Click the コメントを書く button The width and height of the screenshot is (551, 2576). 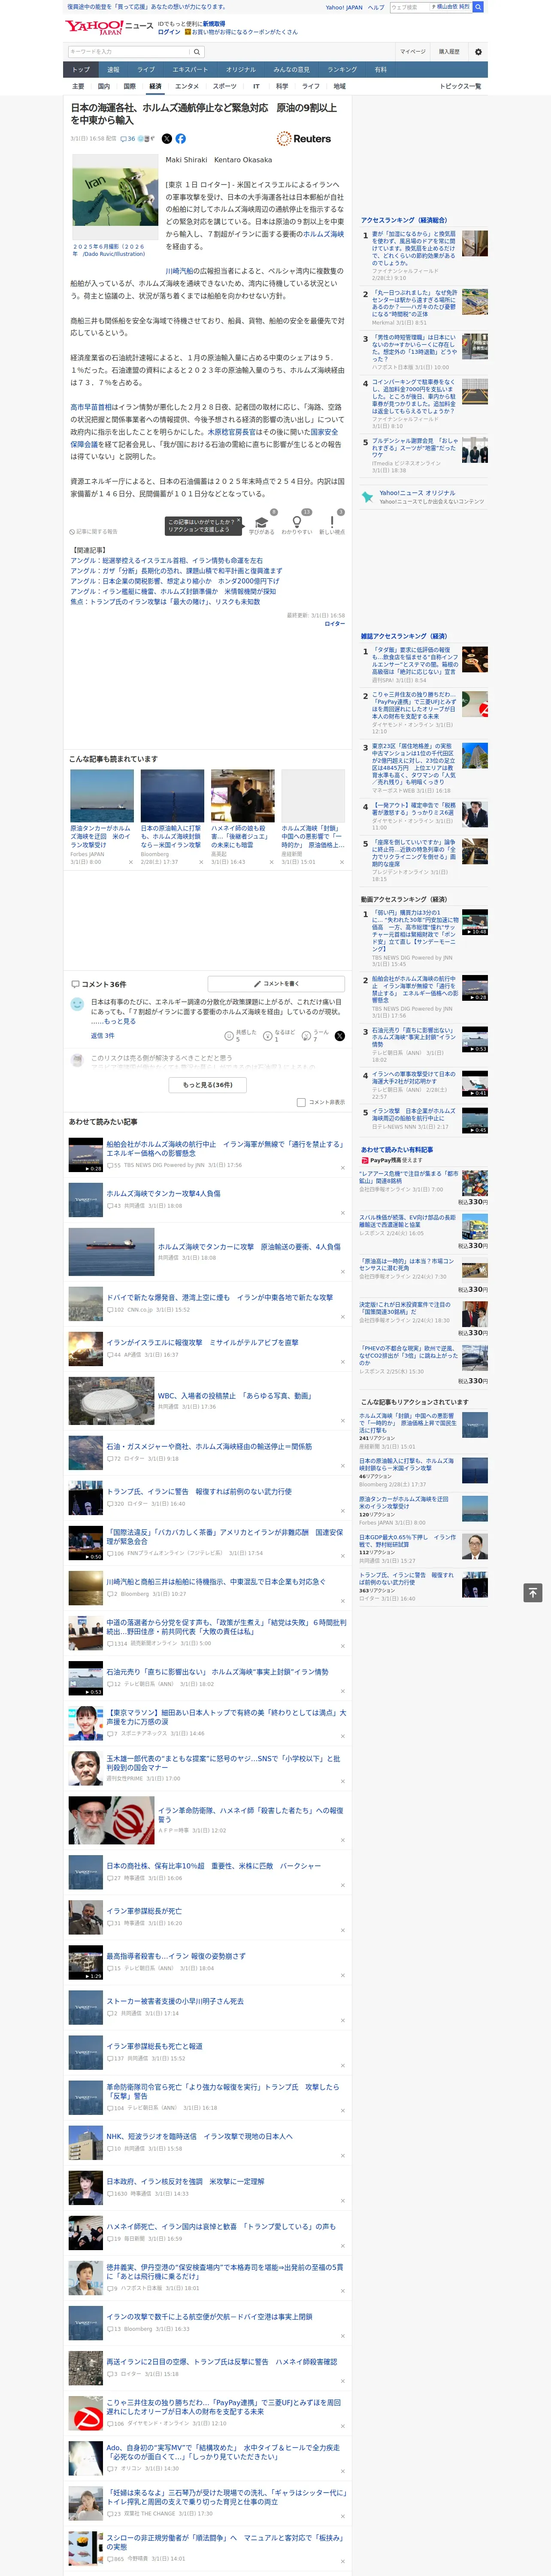[276, 983]
